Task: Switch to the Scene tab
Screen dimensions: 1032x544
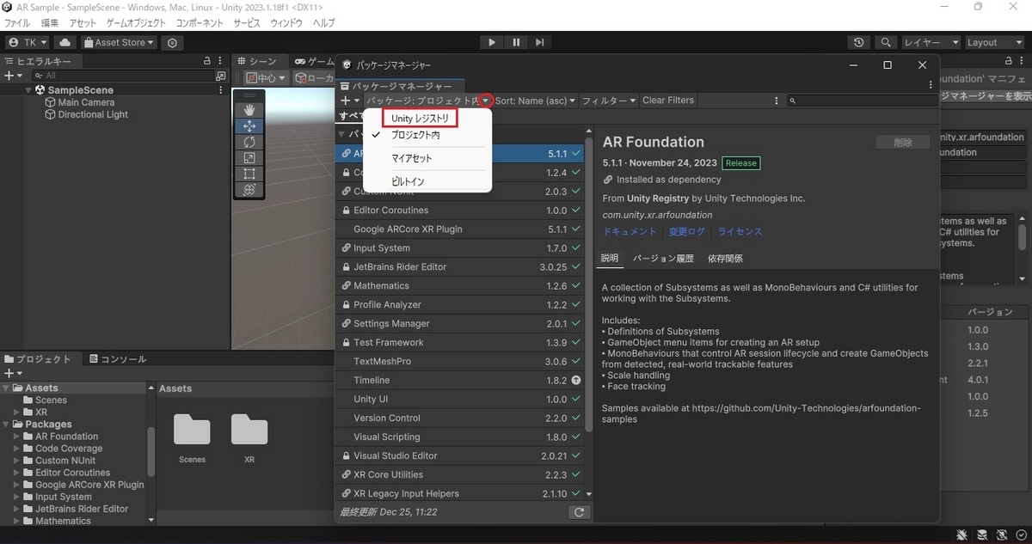Action: click(x=257, y=61)
